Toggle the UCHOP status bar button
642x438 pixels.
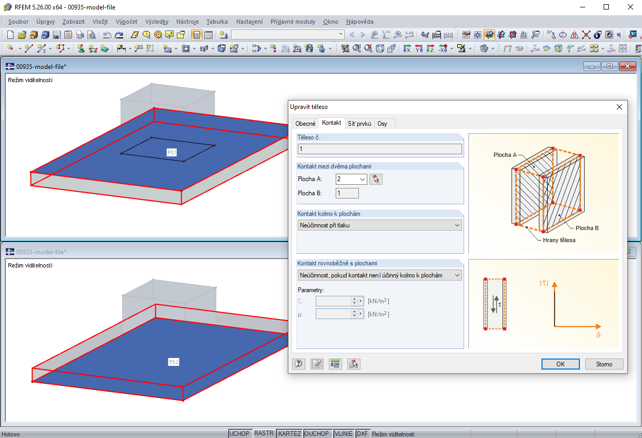(x=239, y=434)
